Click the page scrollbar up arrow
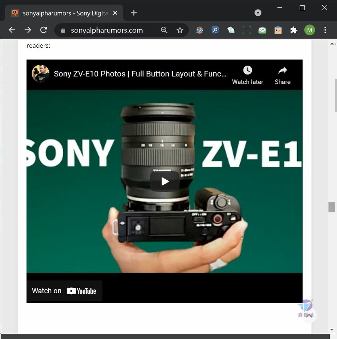This screenshot has width=337, height=339. pos(332,43)
